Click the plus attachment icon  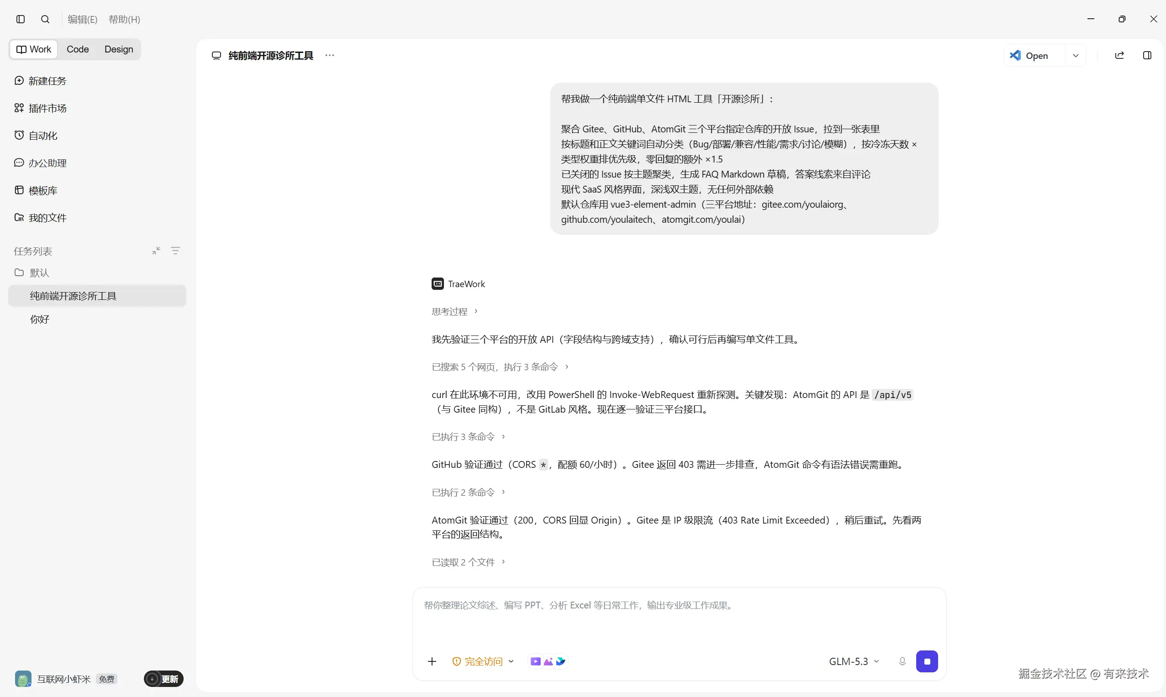coord(432,661)
